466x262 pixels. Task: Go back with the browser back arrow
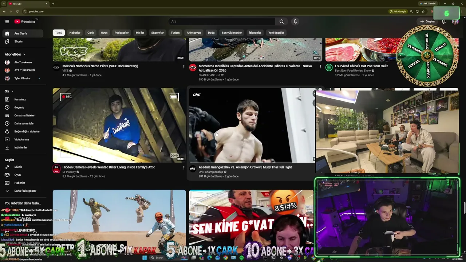tap(4, 11)
